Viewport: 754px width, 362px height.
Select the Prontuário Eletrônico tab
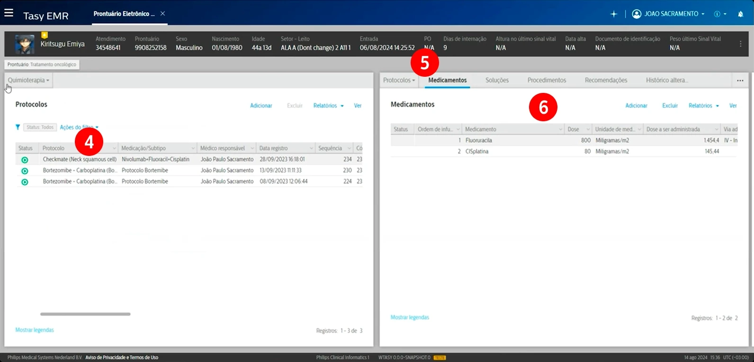(124, 14)
